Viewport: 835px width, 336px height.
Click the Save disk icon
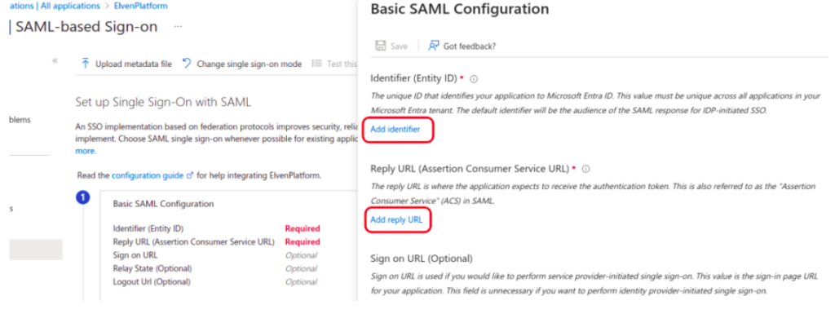coord(380,46)
